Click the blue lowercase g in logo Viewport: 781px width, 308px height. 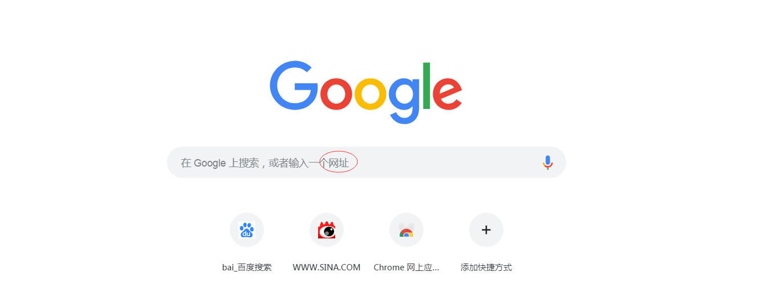tap(405, 100)
